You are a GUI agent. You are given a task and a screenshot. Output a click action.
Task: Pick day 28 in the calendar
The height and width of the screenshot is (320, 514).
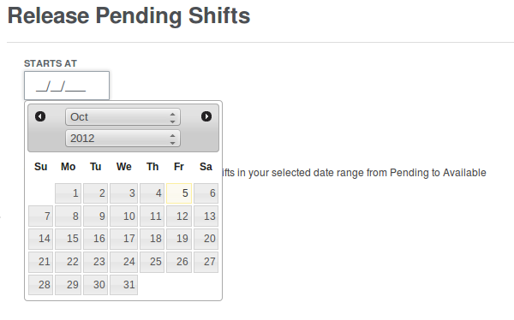click(x=40, y=285)
